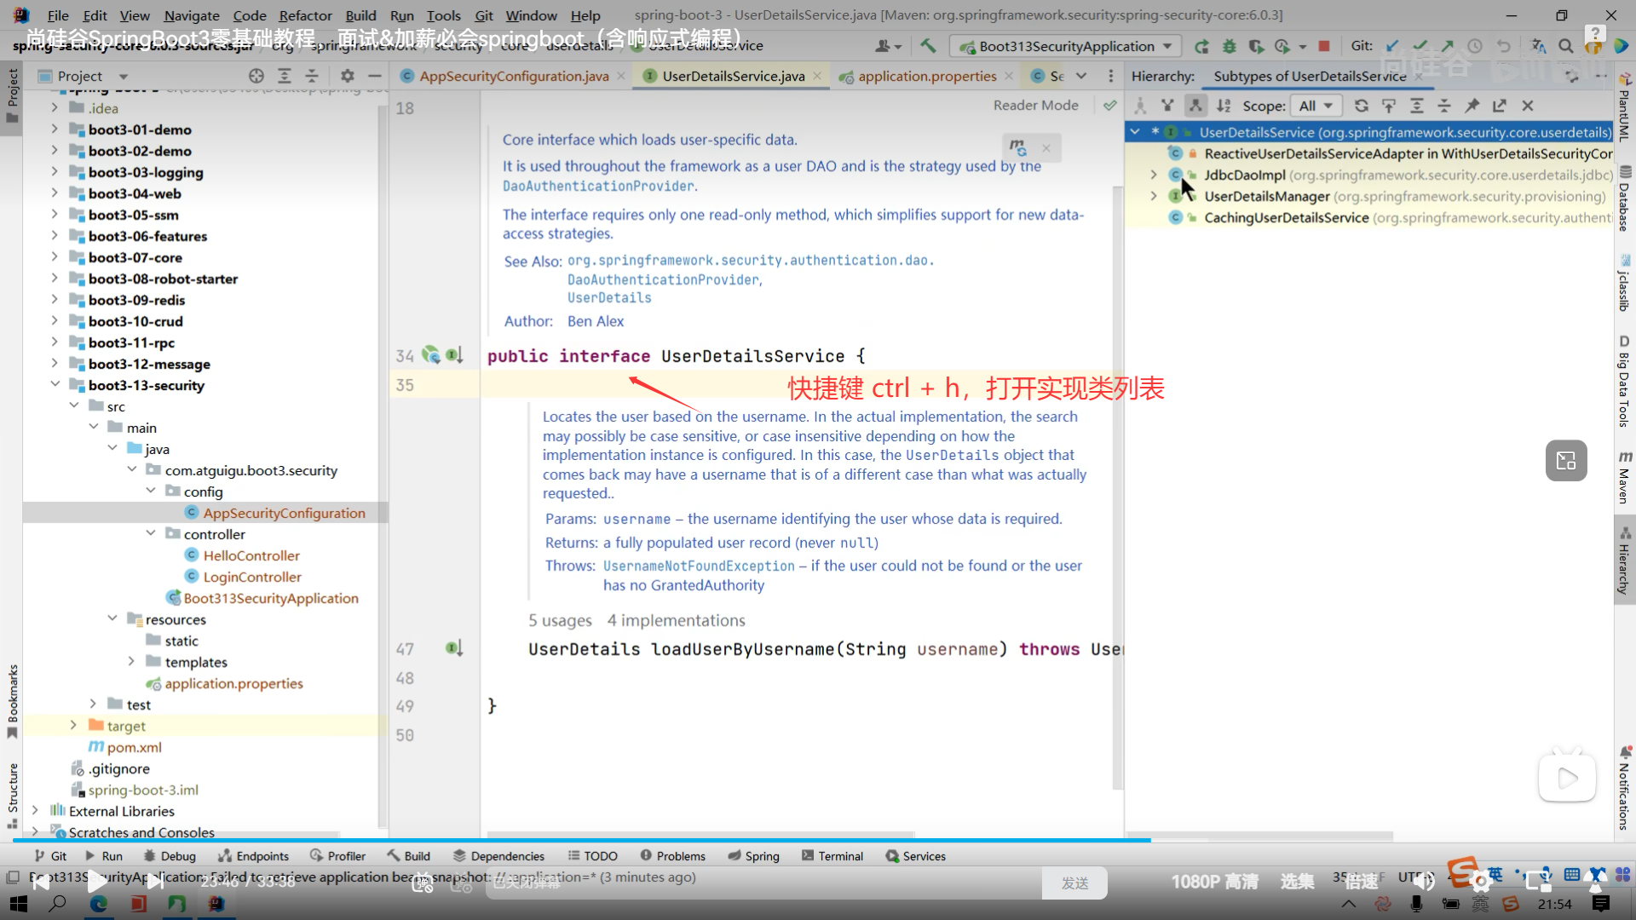Image resolution: width=1636 pixels, height=920 pixels.
Task: Expand the JdbcDaoImpl hierarchy node
Action: click(1154, 175)
